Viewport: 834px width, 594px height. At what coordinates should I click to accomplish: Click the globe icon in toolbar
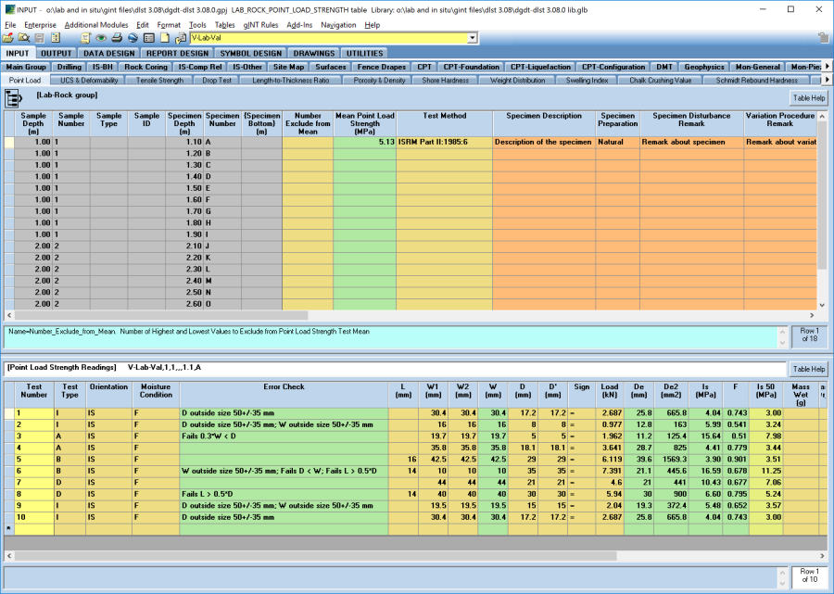133,38
